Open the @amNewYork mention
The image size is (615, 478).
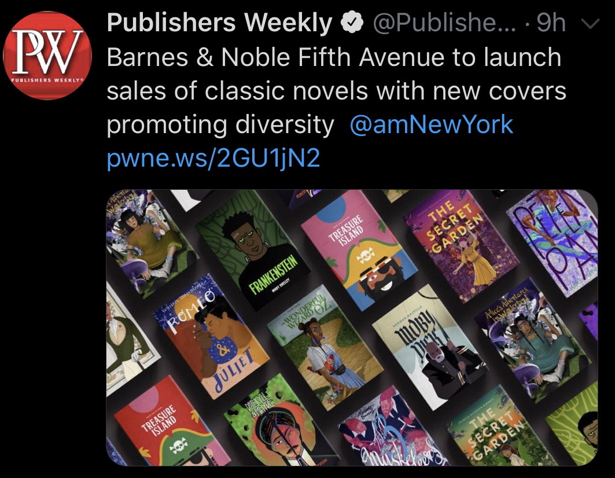431,125
